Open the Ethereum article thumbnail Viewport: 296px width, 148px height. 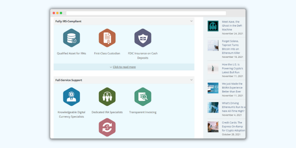(x=213, y=107)
